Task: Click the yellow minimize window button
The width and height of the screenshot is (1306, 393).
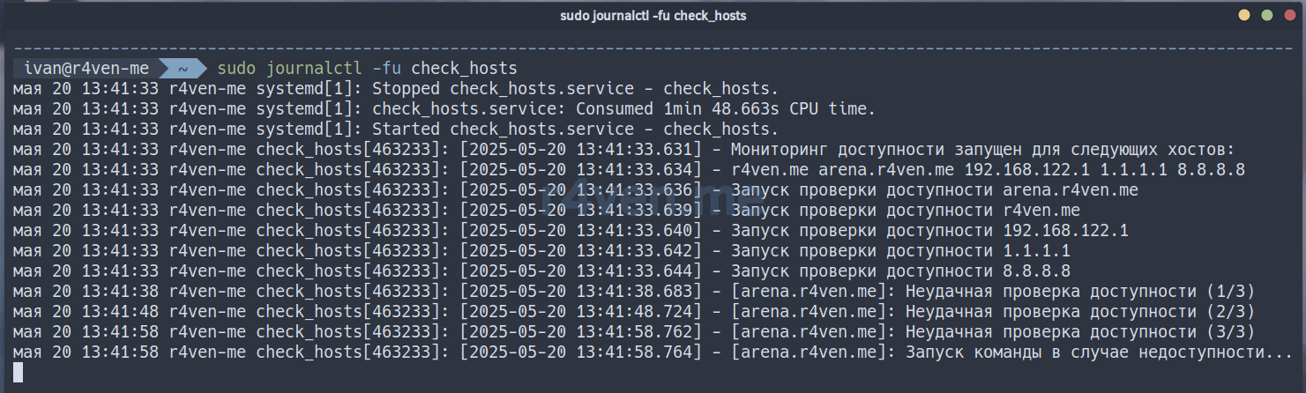Action: click(1244, 16)
